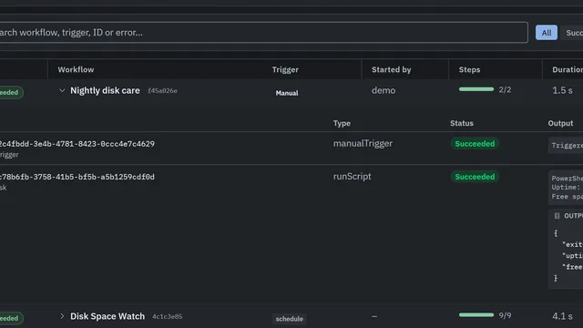Screen dimensions: 583x328
Task: Click the run ID f45a026e
Action: click(162, 91)
